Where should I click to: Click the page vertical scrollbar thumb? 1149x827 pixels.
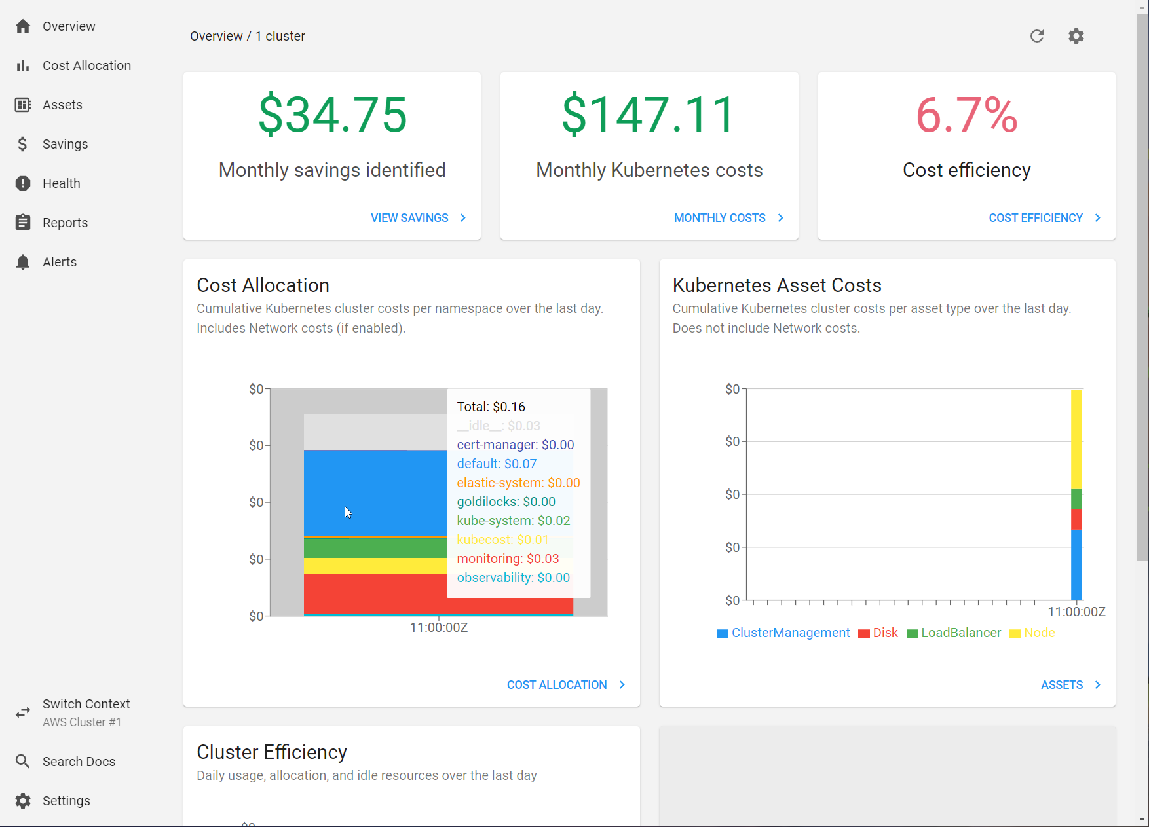point(1142,286)
